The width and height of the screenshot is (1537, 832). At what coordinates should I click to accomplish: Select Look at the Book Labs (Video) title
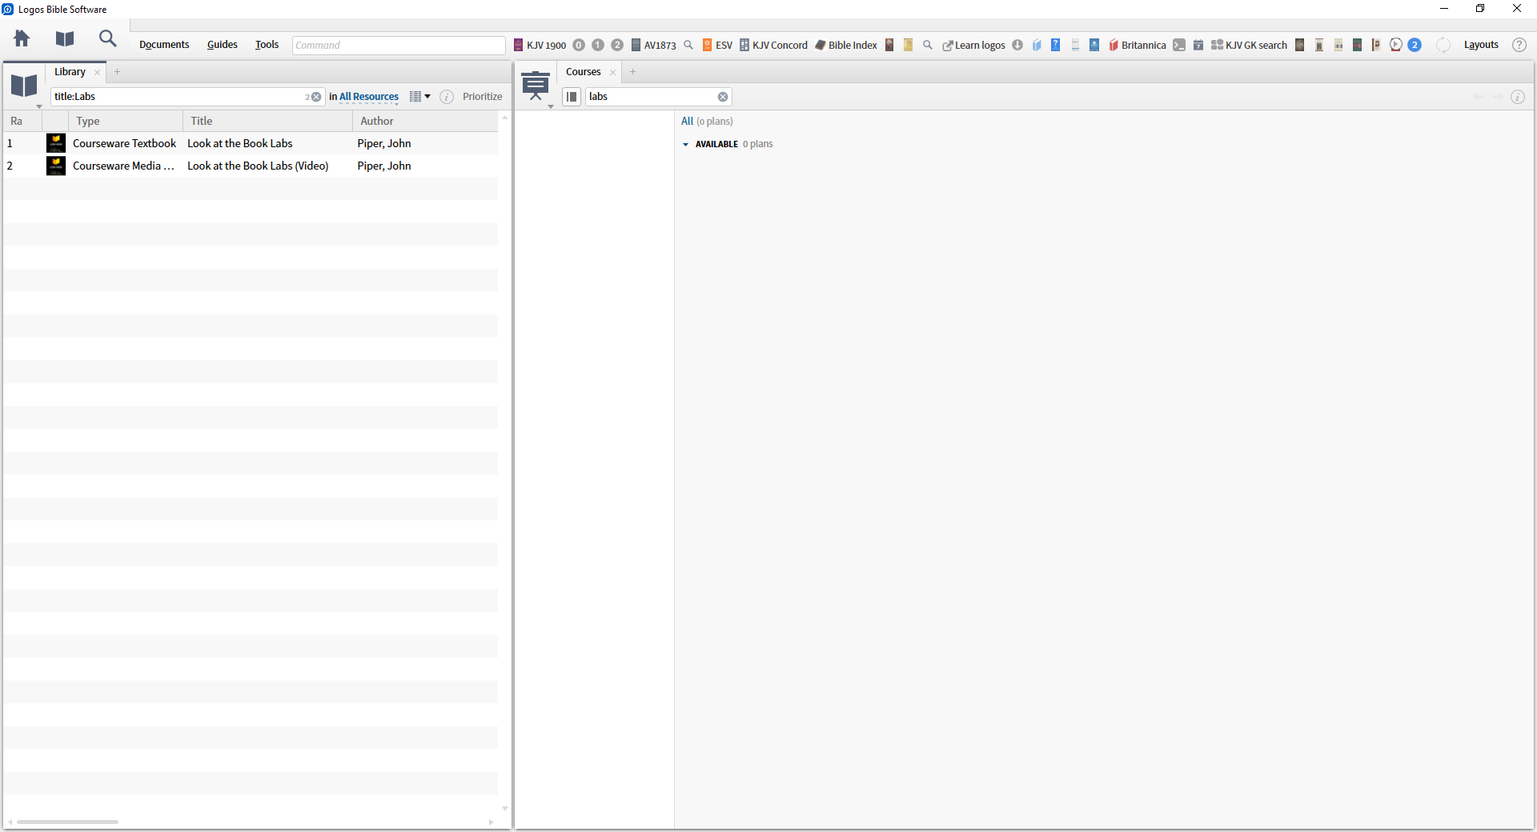(258, 166)
